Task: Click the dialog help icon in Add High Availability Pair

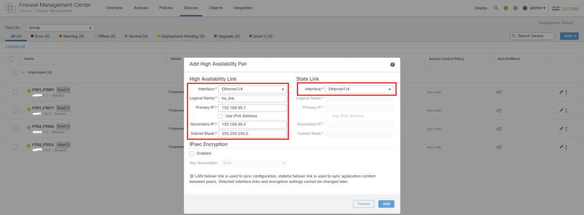Action: 392,65
